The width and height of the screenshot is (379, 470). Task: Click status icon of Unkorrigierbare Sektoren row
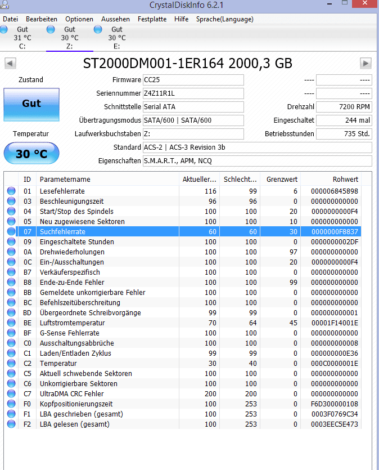point(11,383)
